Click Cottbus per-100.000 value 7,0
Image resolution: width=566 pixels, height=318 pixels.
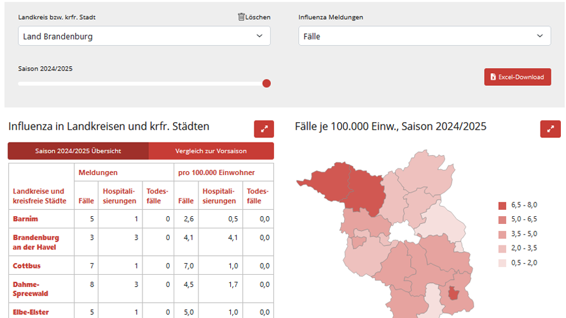(x=188, y=266)
